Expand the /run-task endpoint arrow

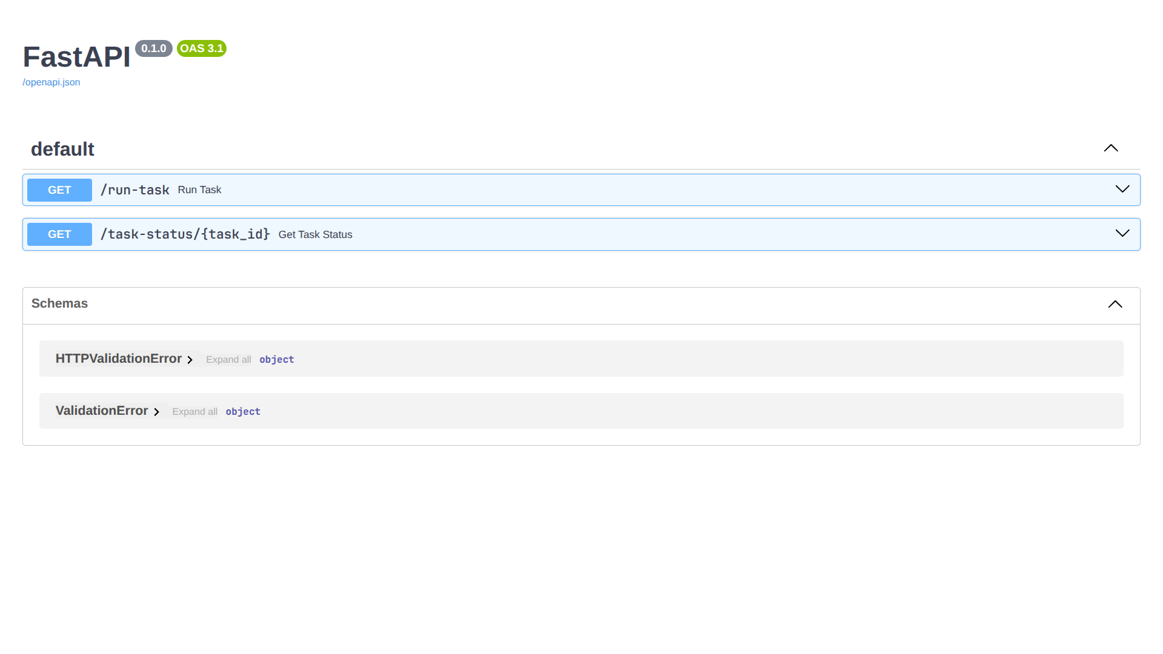(x=1122, y=190)
